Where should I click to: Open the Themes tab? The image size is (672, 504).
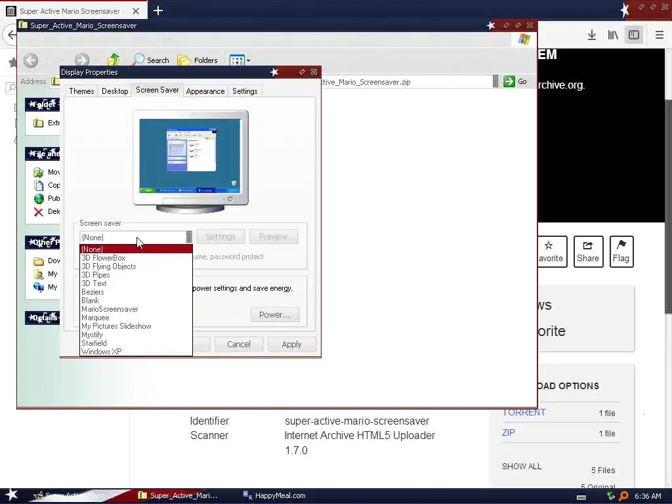click(x=81, y=91)
